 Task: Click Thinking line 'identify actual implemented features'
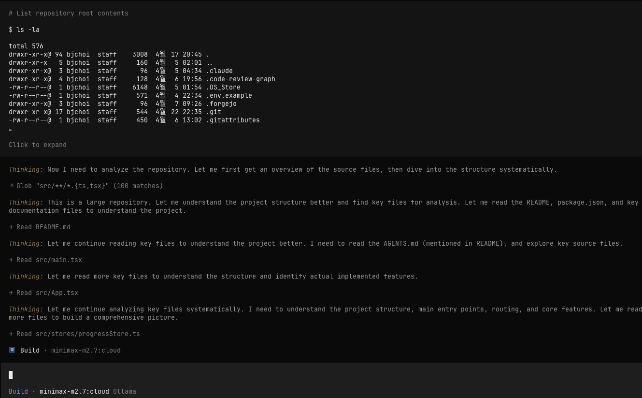coord(214,276)
